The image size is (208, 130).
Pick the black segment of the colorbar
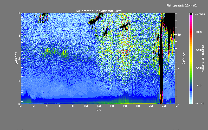(x=191, y=14)
